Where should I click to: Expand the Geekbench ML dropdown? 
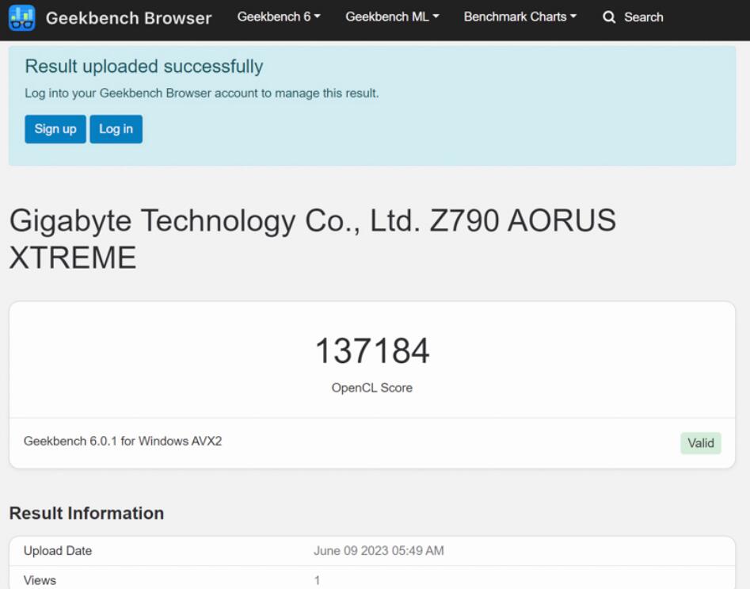coord(390,17)
